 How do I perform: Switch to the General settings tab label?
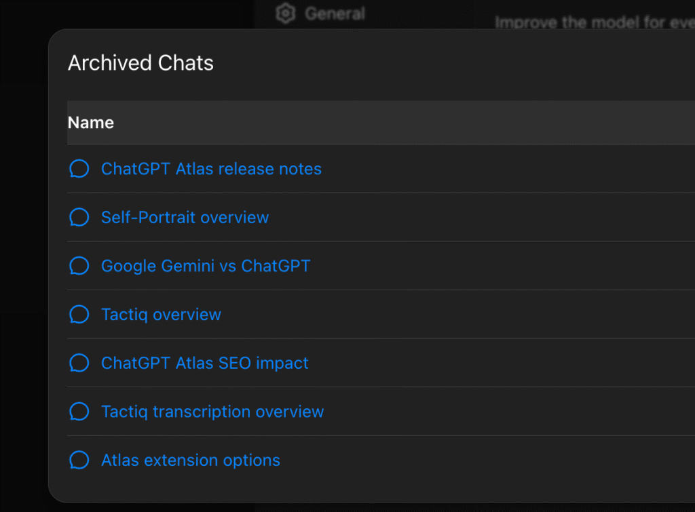tap(335, 14)
